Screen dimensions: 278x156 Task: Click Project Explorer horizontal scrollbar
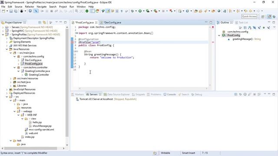30,148
